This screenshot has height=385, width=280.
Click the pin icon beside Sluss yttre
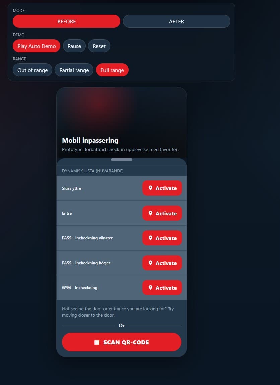[150, 188]
